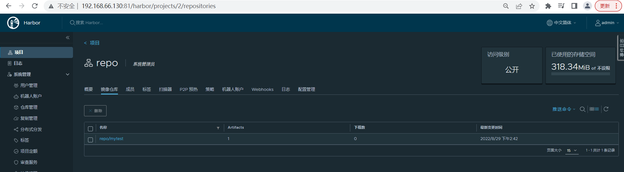Open the project 机器人账户 tab
The width and height of the screenshot is (624, 172).
[233, 89]
